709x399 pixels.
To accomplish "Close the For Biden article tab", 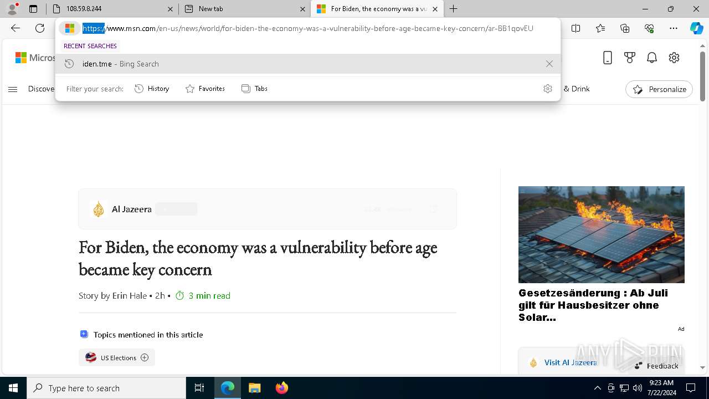I will coord(435,9).
